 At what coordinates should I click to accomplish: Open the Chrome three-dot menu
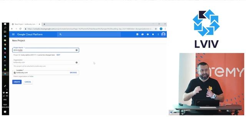click(165, 29)
